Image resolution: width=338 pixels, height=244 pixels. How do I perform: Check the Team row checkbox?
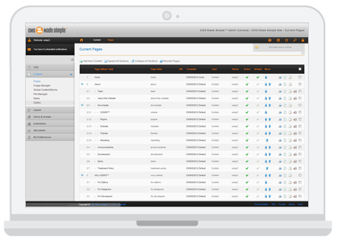300,91
